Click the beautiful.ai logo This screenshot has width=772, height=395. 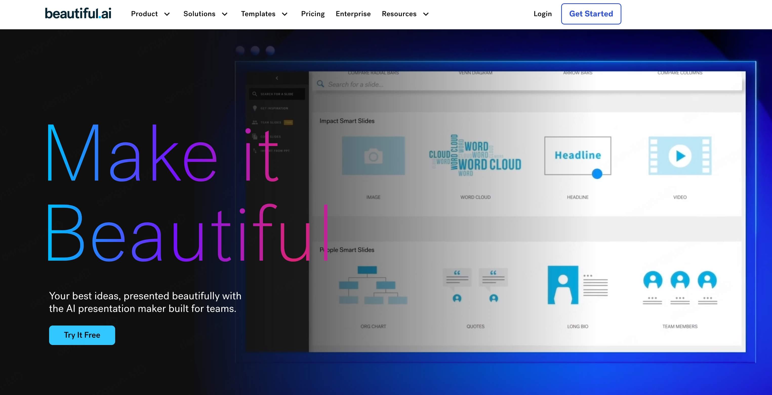(78, 13)
